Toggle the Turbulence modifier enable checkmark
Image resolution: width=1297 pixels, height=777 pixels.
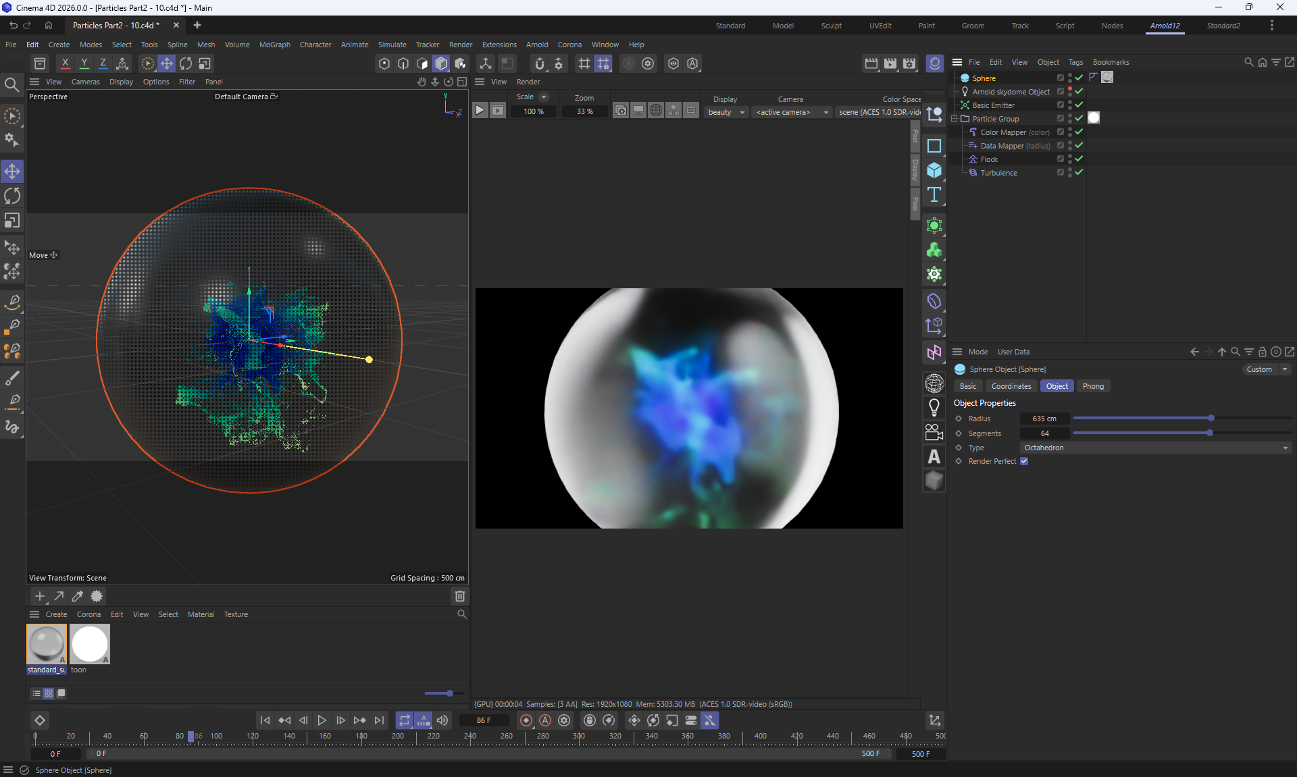tap(1079, 172)
